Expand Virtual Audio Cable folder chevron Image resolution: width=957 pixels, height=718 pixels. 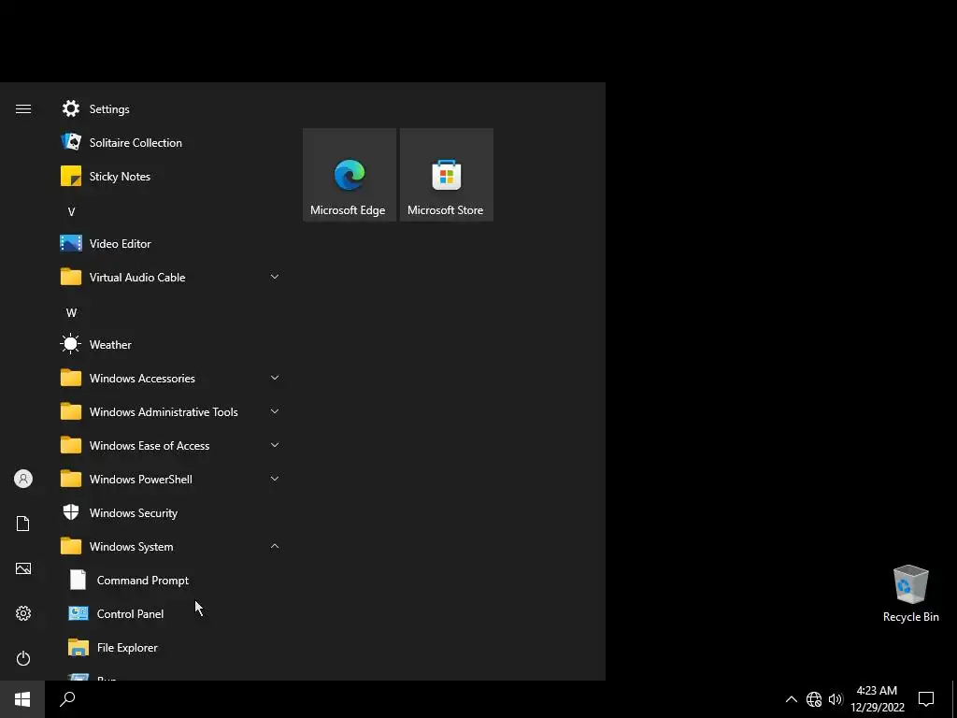pyautogui.click(x=275, y=277)
